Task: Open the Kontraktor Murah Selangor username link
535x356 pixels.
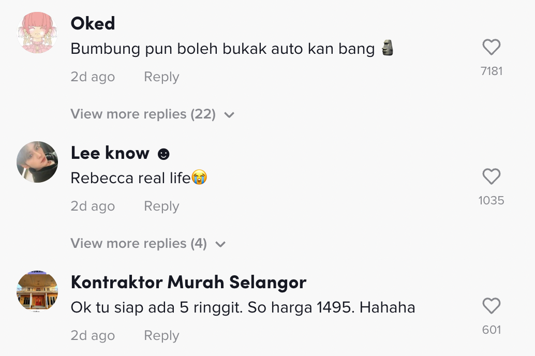Action: click(188, 282)
